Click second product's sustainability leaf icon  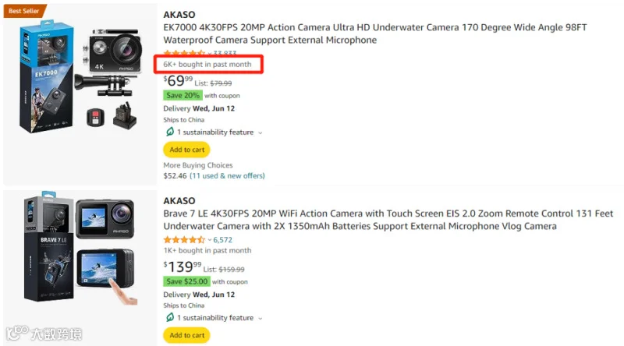[x=170, y=317]
